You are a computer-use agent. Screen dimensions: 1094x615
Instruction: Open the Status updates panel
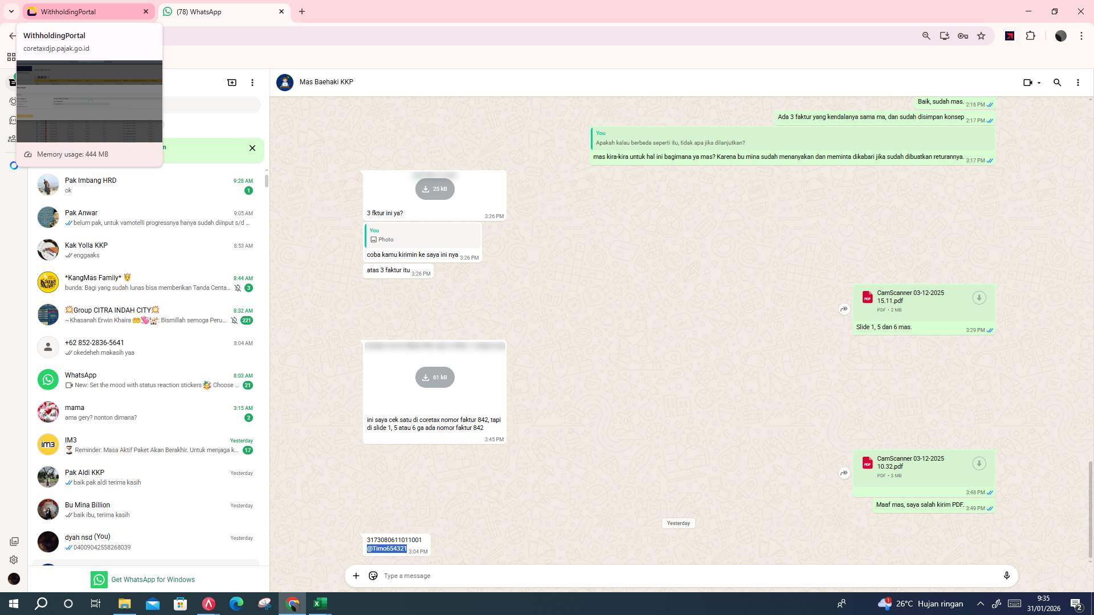13,101
